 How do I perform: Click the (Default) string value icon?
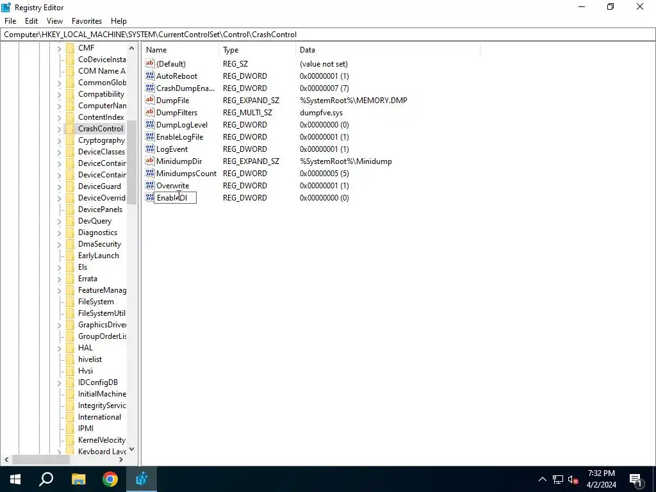[x=150, y=63]
